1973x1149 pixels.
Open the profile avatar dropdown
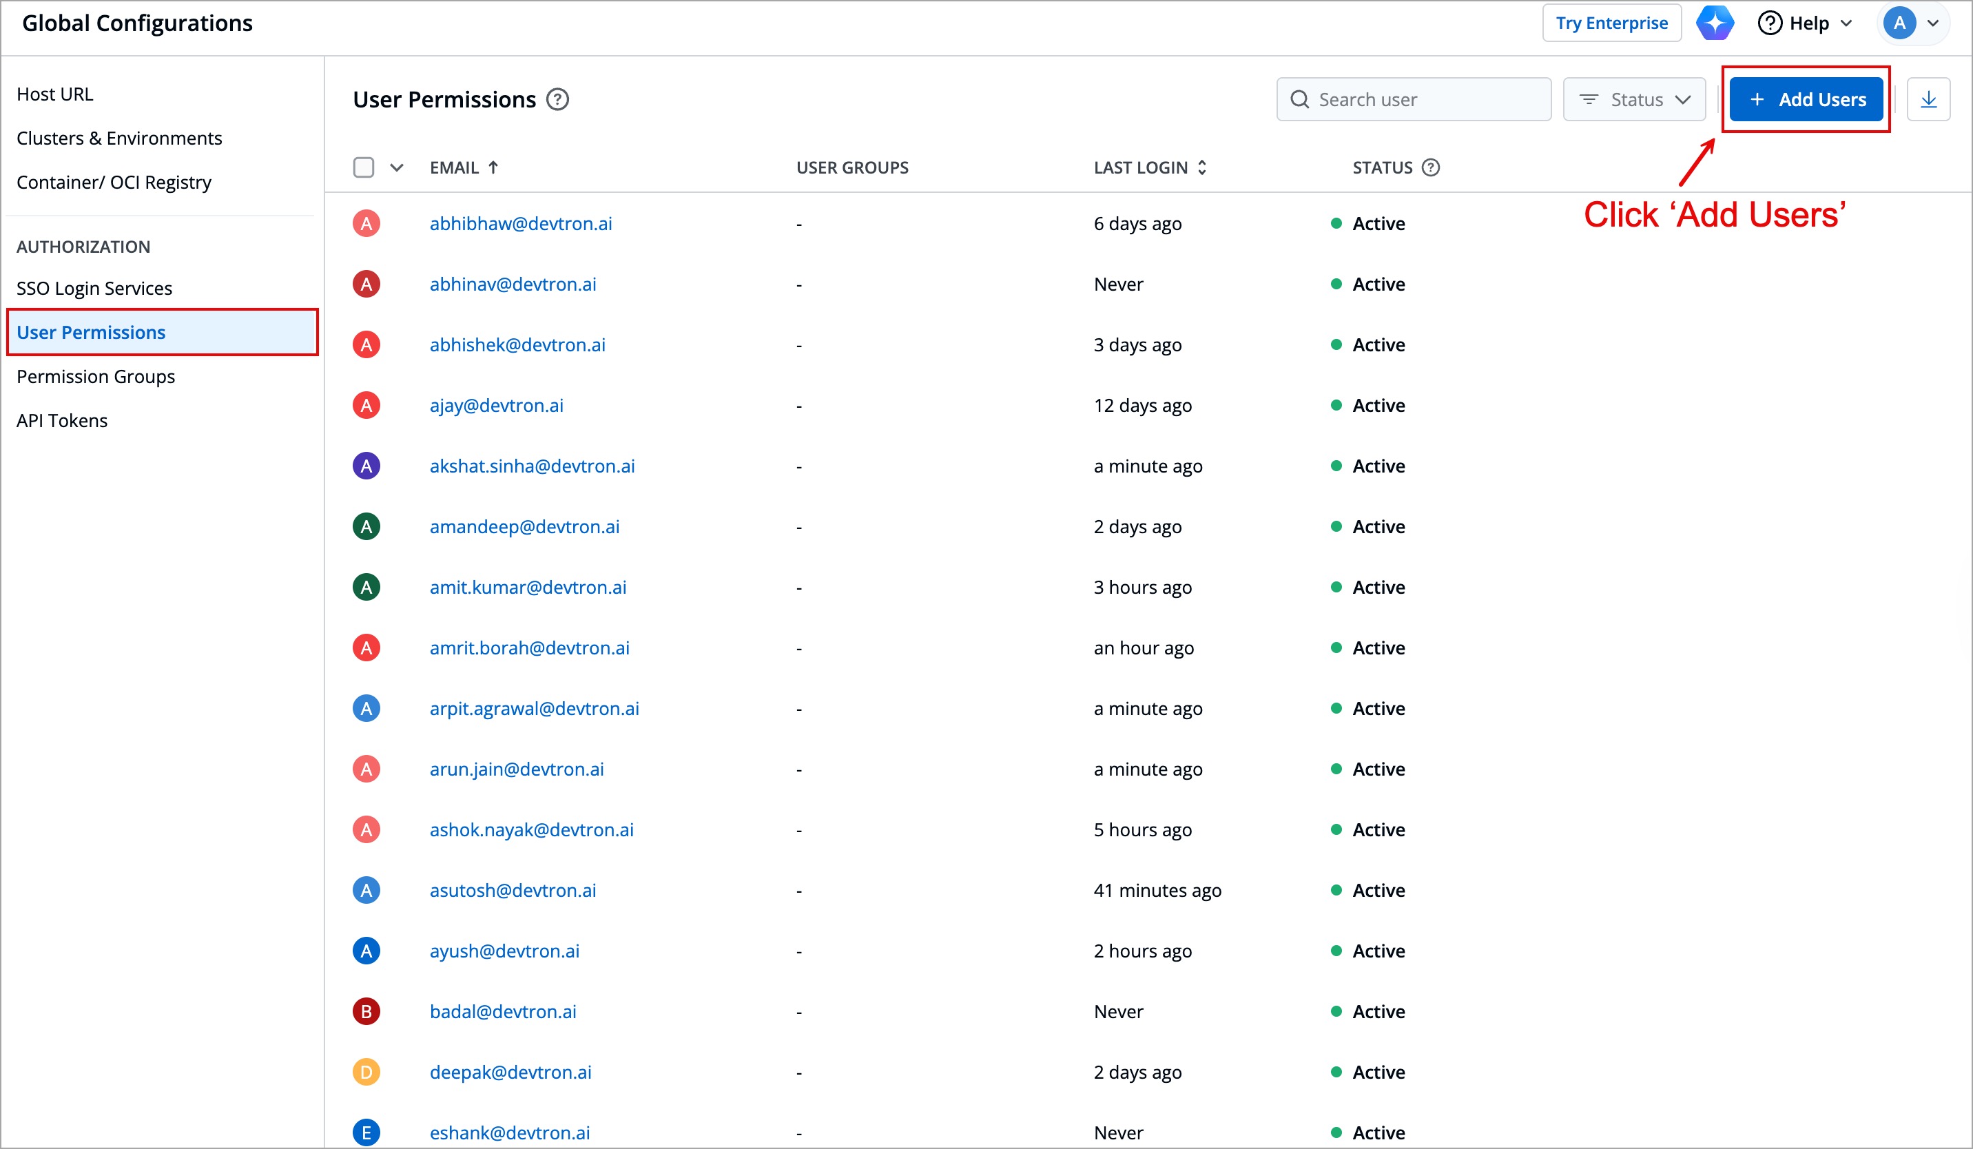point(1911,23)
